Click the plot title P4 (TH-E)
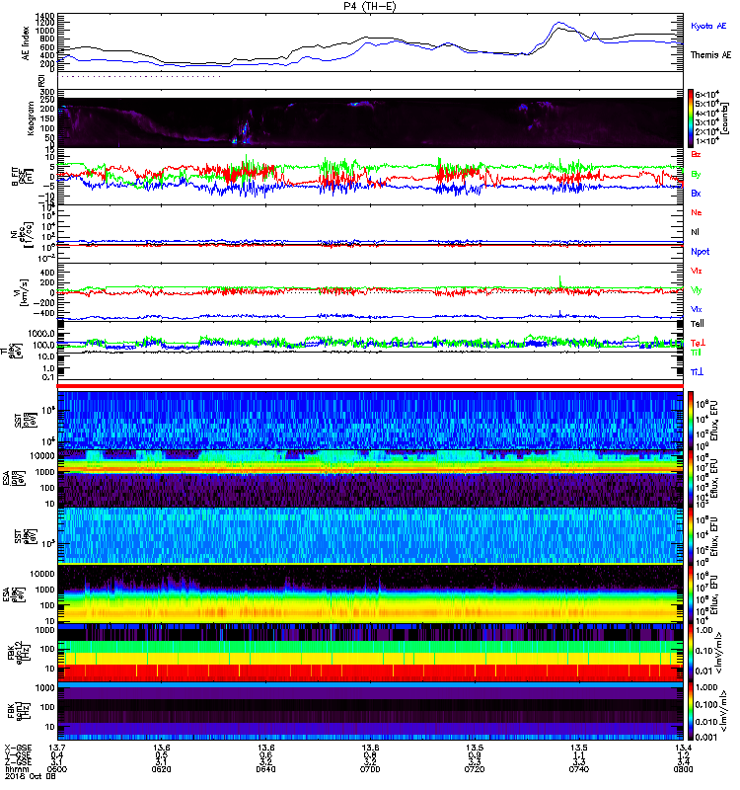This screenshot has height=790, width=740. 369,7
